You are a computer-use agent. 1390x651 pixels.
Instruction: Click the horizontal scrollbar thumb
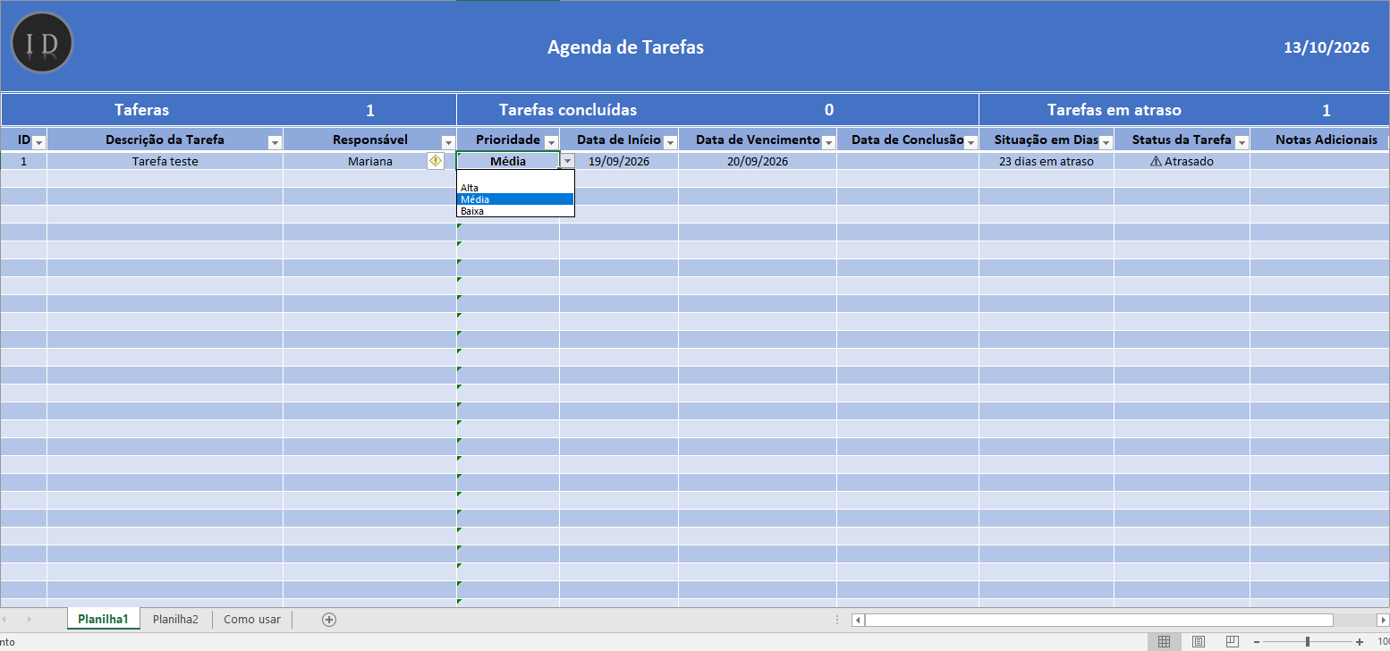tap(1098, 620)
